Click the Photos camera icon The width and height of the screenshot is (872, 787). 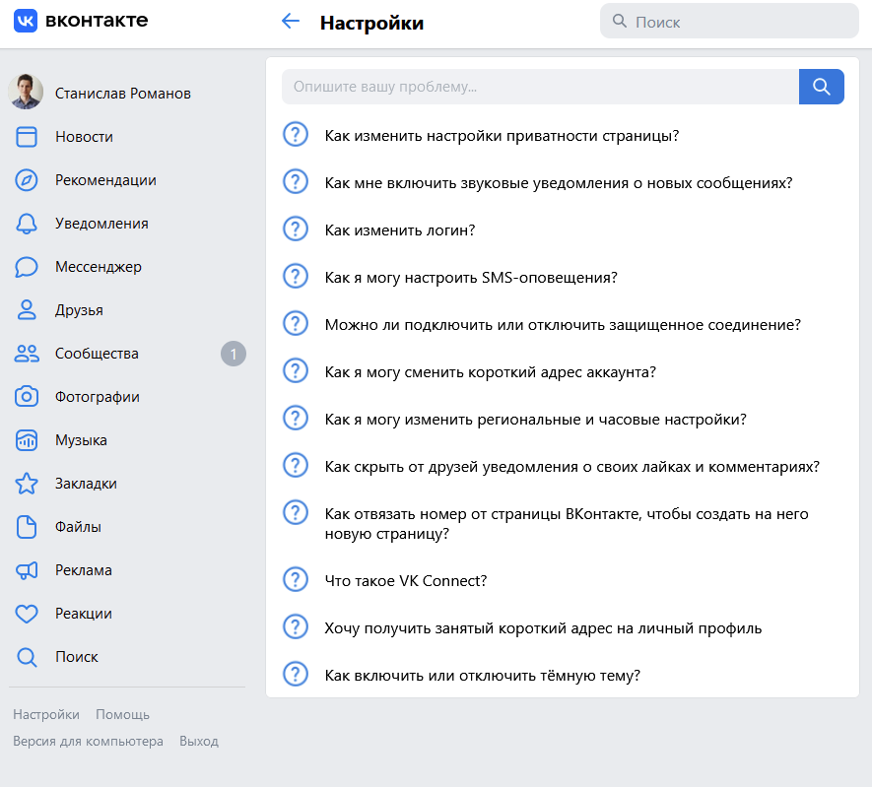[x=27, y=397]
